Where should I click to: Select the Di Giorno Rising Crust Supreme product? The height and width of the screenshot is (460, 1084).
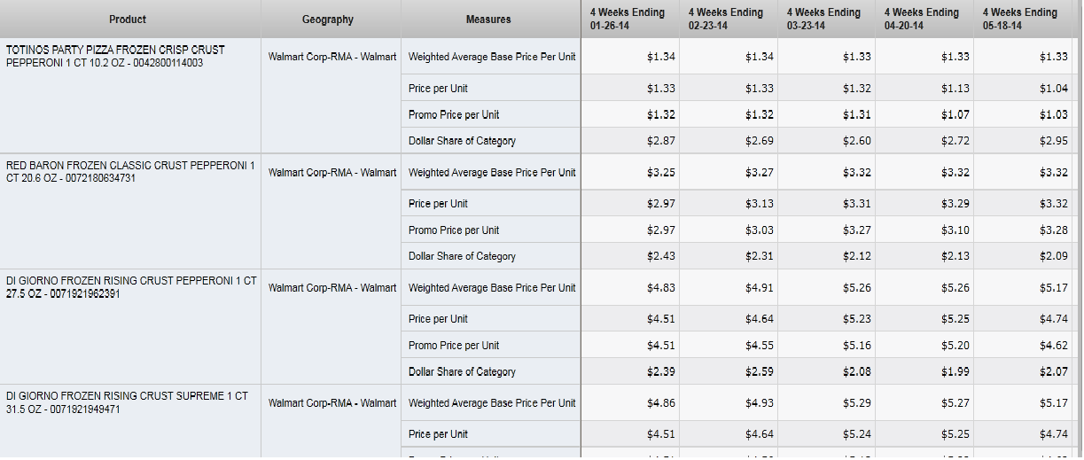[127, 402]
